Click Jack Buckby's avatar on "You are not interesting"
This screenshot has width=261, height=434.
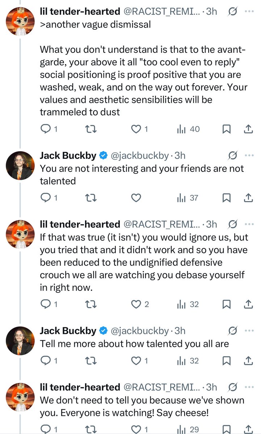tap(21, 165)
